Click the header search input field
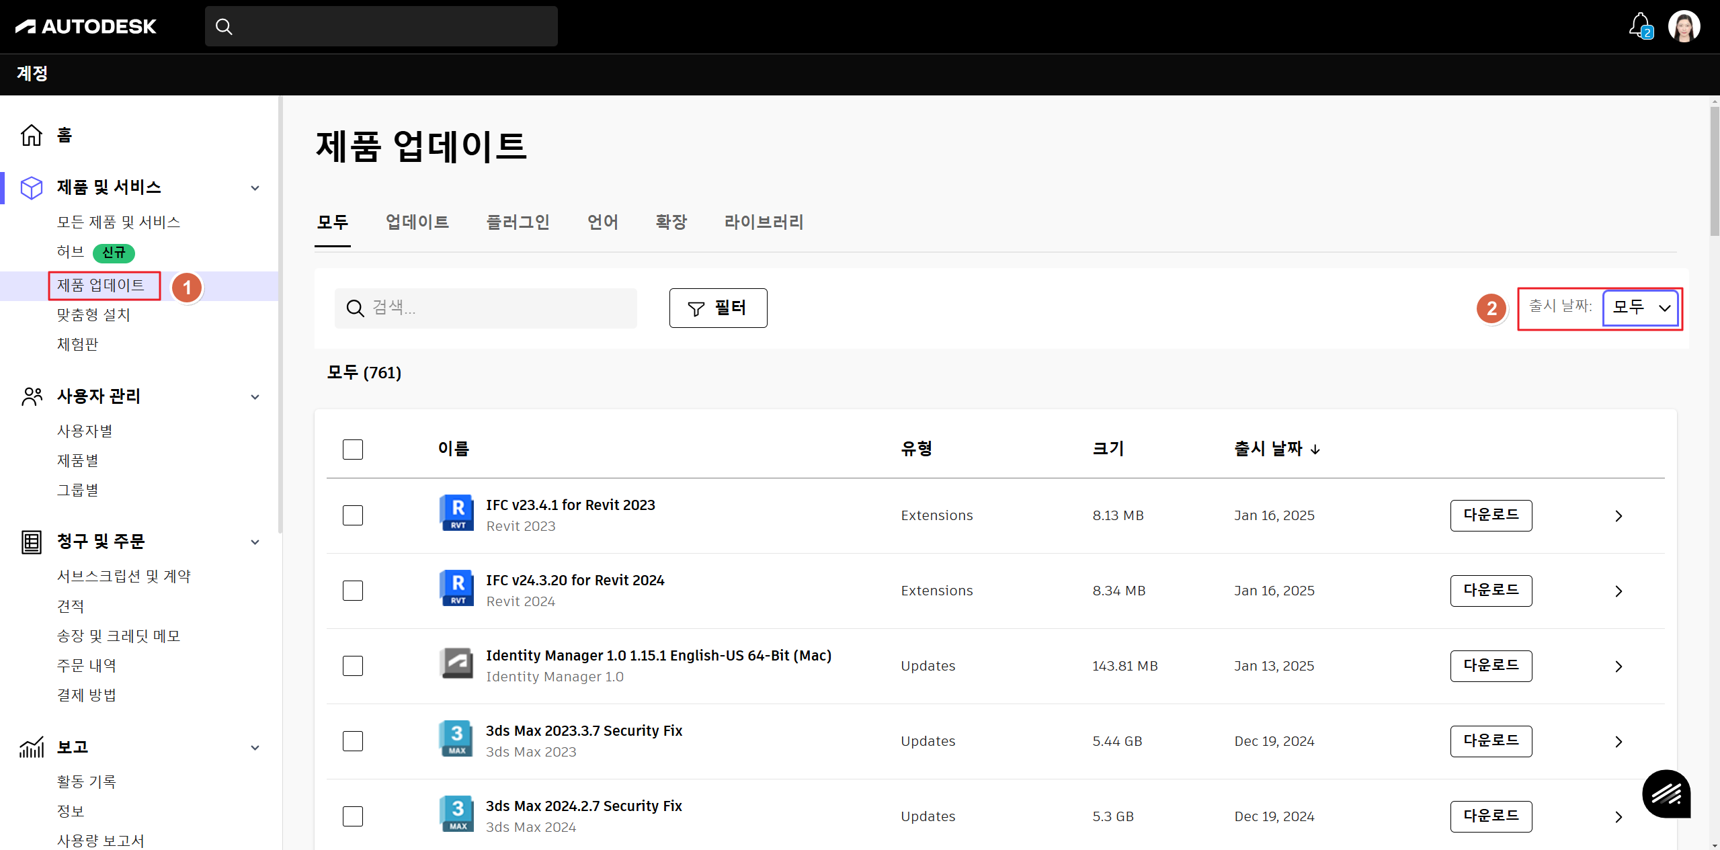Image resolution: width=1720 pixels, height=850 pixels. [381, 27]
